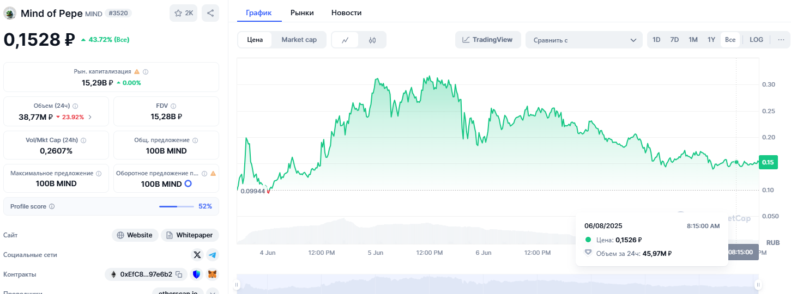The width and height of the screenshot is (791, 294).
Task: Click info icon next to Объем (24ч)
Action: [75, 106]
